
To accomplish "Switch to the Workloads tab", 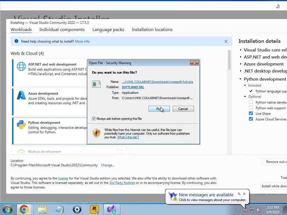I will tap(21, 30).
